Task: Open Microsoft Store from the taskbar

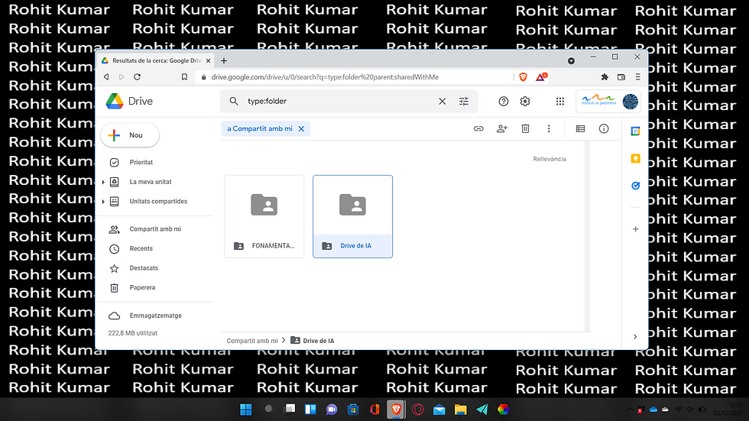Action: click(353, 410)
